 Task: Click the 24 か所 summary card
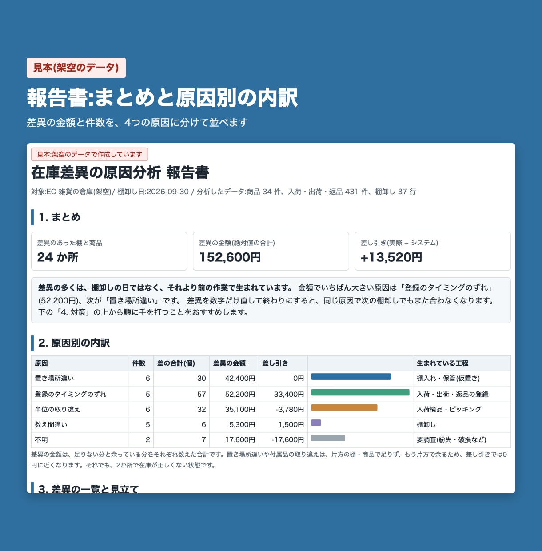click(109, 251)
